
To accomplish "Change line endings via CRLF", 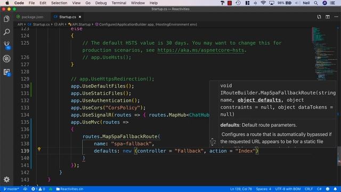I will point(308,189).
